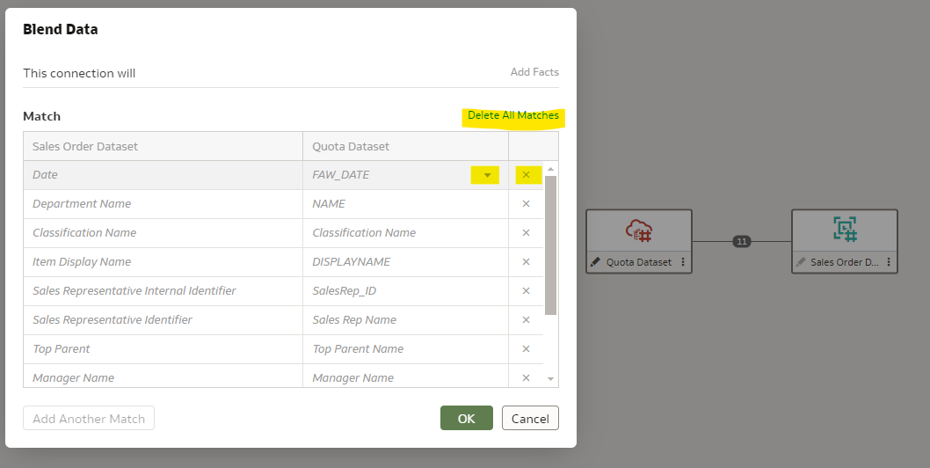Select the Top Parent cell
Image resolution: width=930 pixels, height=468 pixels.
(163, 349)
